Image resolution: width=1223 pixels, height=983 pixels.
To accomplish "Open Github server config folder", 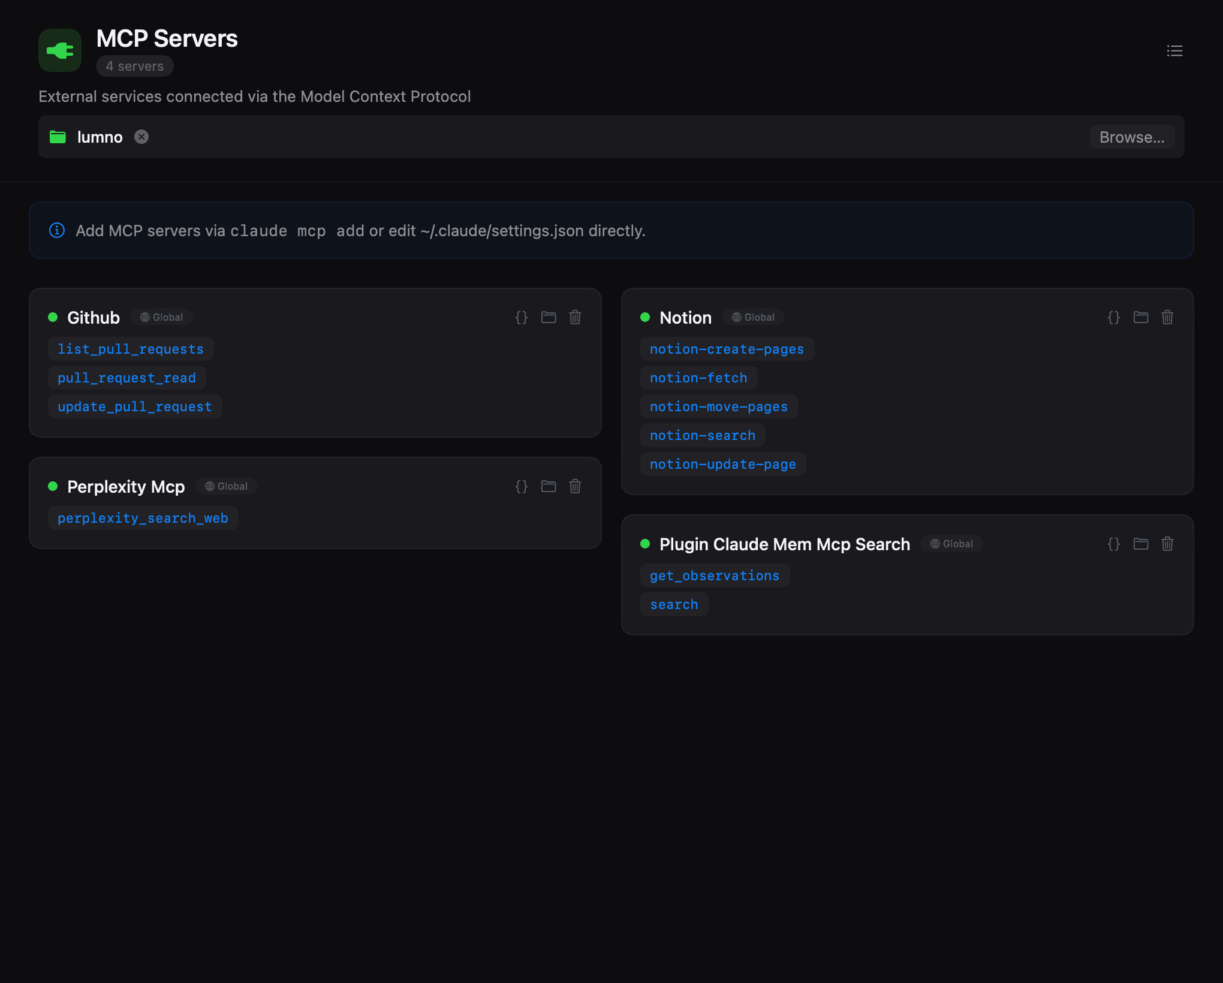I will tap(549, 317).
